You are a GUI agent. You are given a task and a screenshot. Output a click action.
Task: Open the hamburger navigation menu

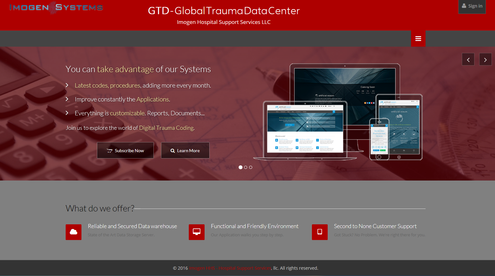pyautogui.click(x=418, y=39)
